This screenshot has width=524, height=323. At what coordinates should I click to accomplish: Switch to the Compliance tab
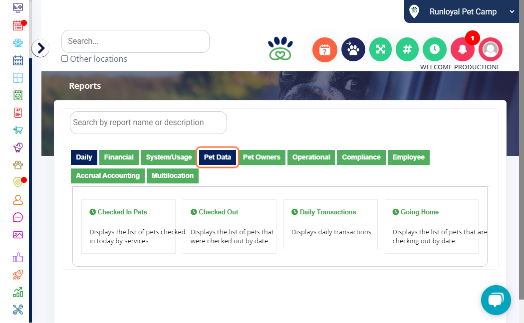[361, 157]
